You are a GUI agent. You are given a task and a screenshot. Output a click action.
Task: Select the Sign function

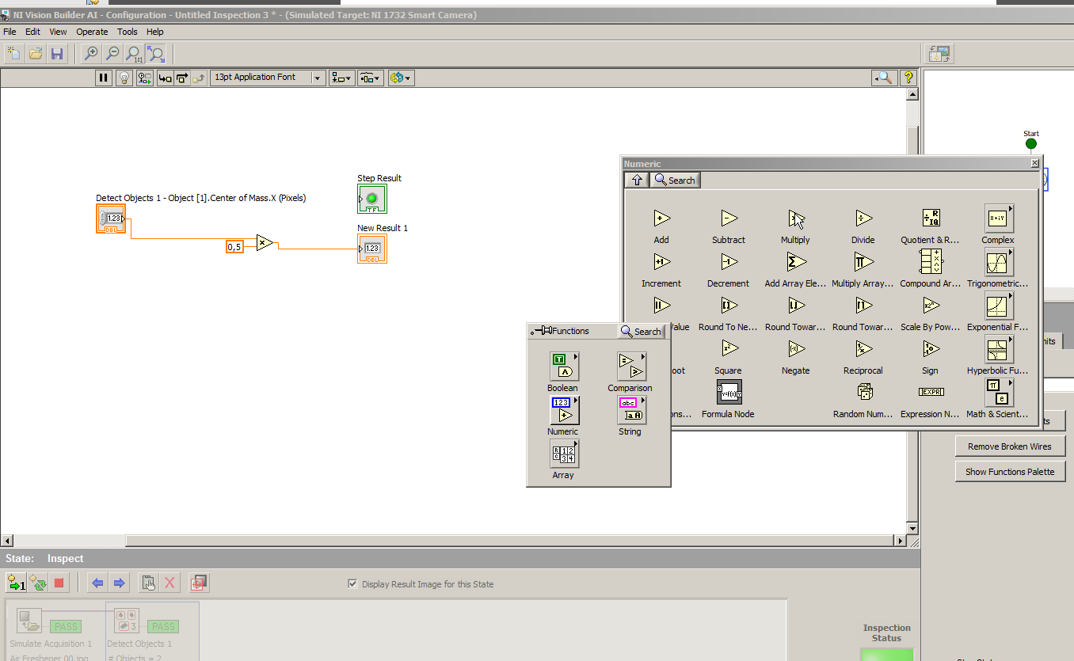931,349
